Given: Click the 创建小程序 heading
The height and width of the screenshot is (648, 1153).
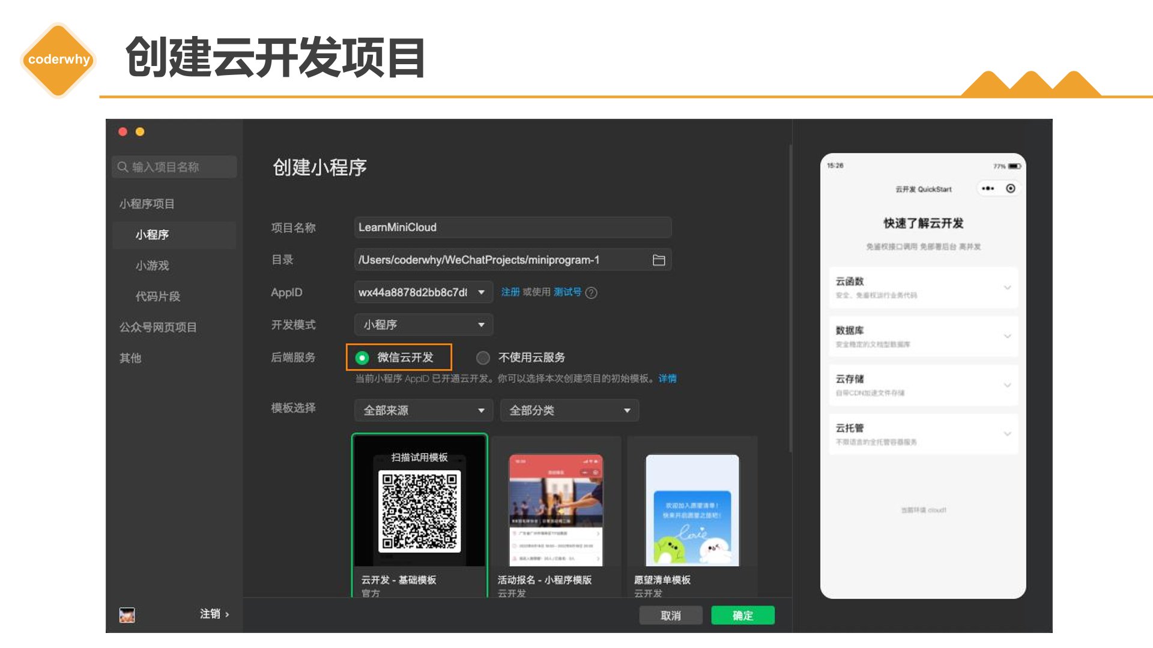Looking at the screenshot, I should point(319,167).
